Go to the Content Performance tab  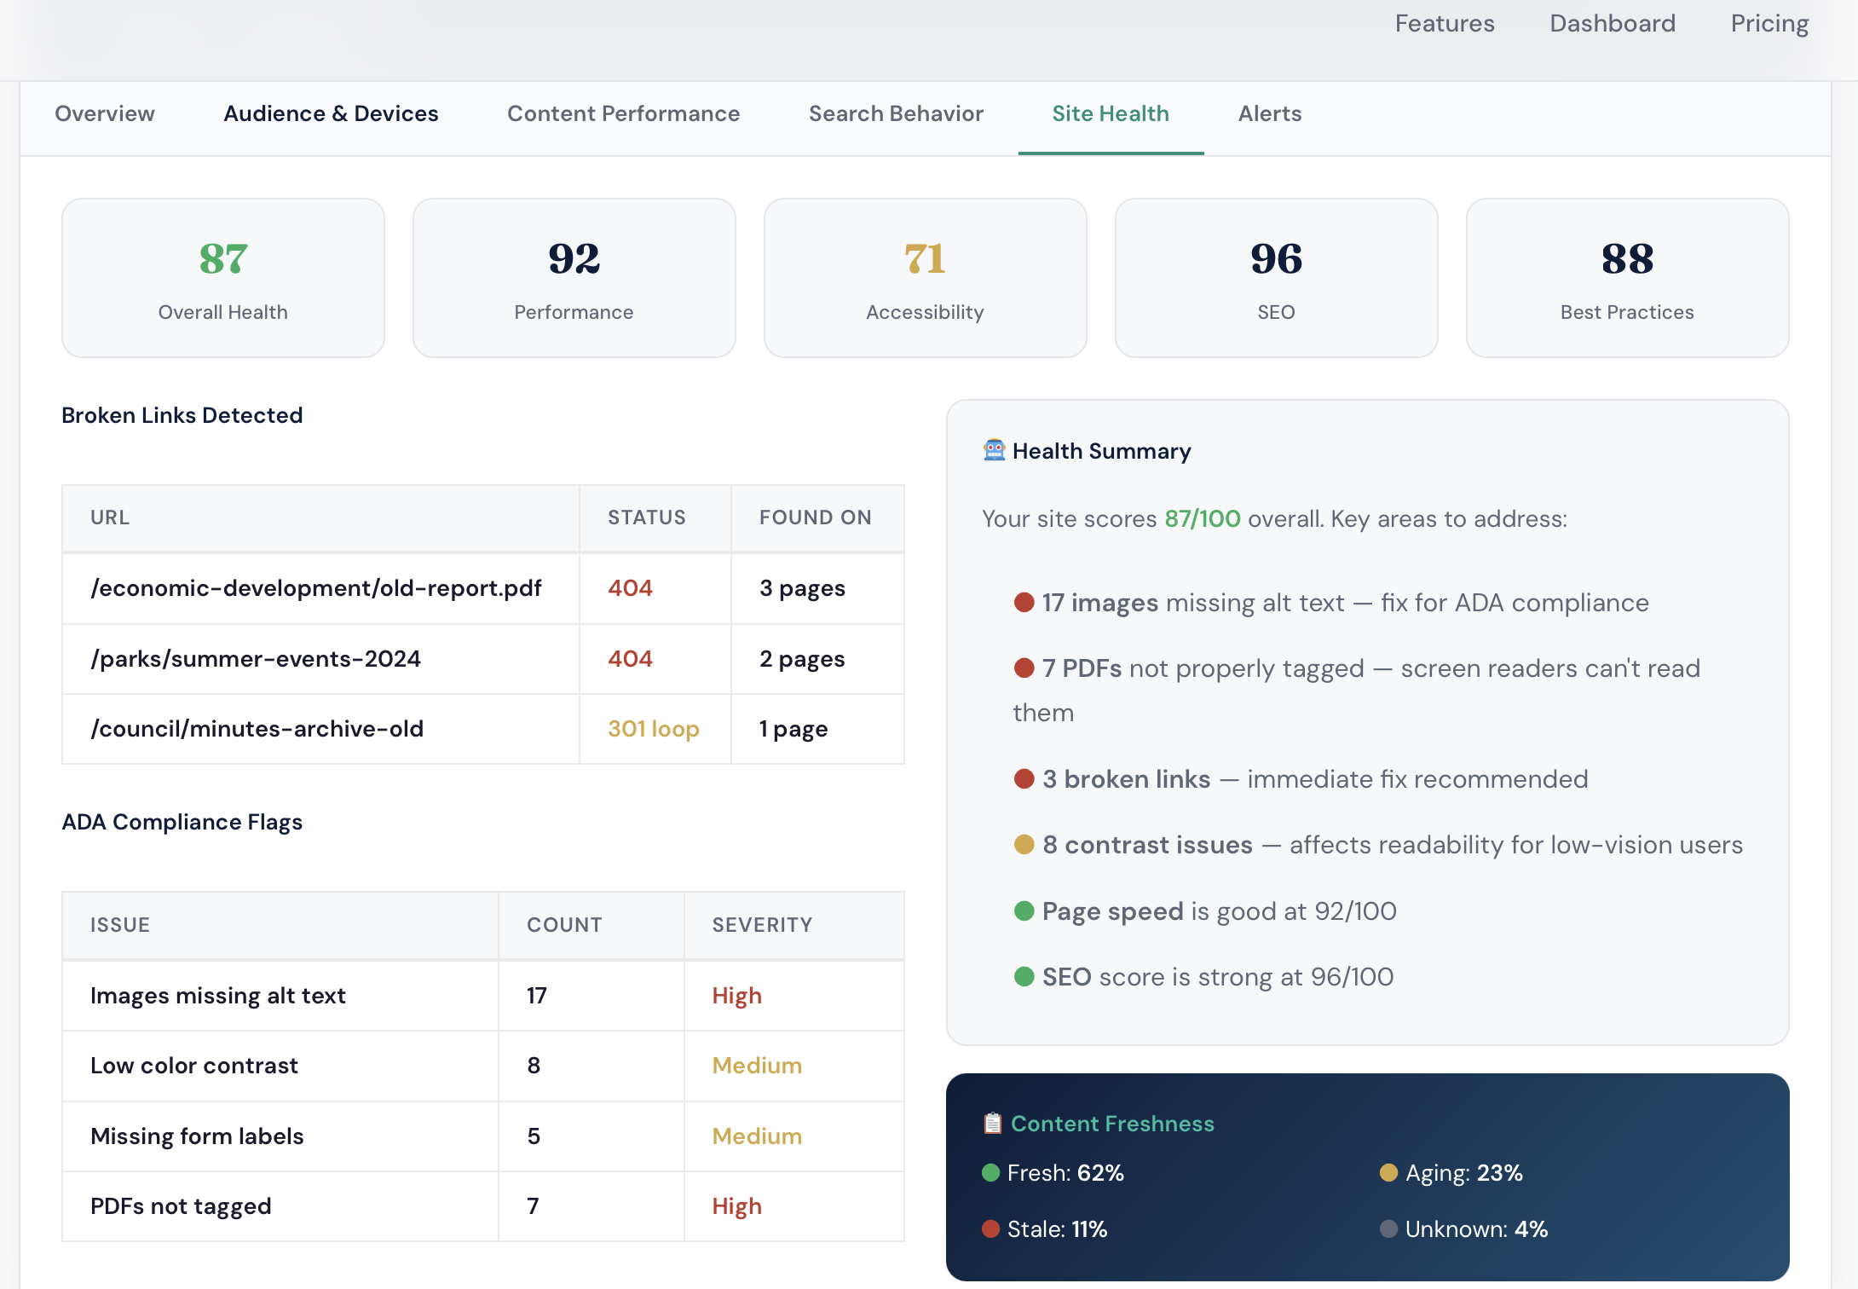[x=623, y=114]
